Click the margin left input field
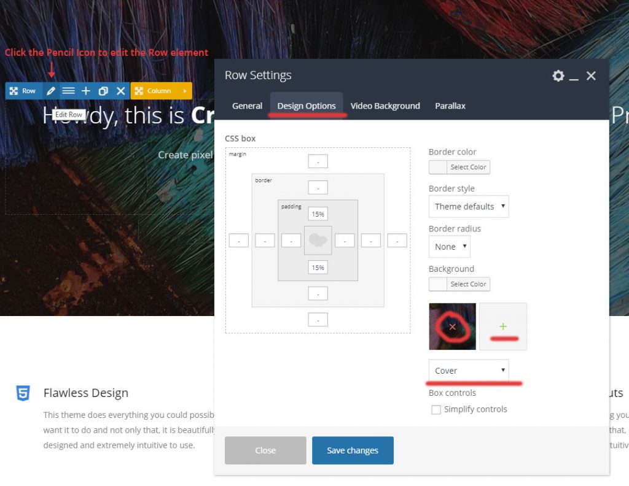Image resolution: width=629 pixels, height=486 pixels. [x=239, y=241]
